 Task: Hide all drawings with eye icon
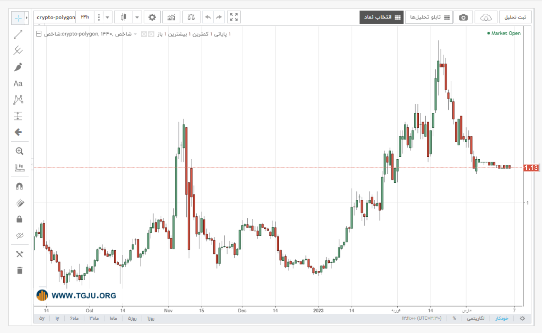coord(19,236)
